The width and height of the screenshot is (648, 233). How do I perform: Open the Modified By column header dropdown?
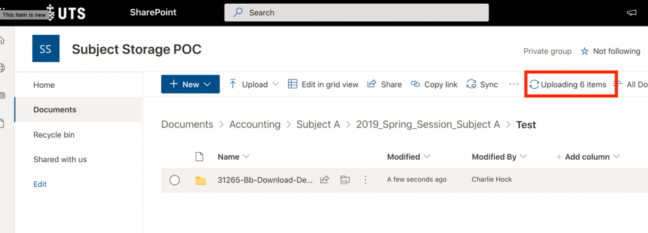(499, 157)
